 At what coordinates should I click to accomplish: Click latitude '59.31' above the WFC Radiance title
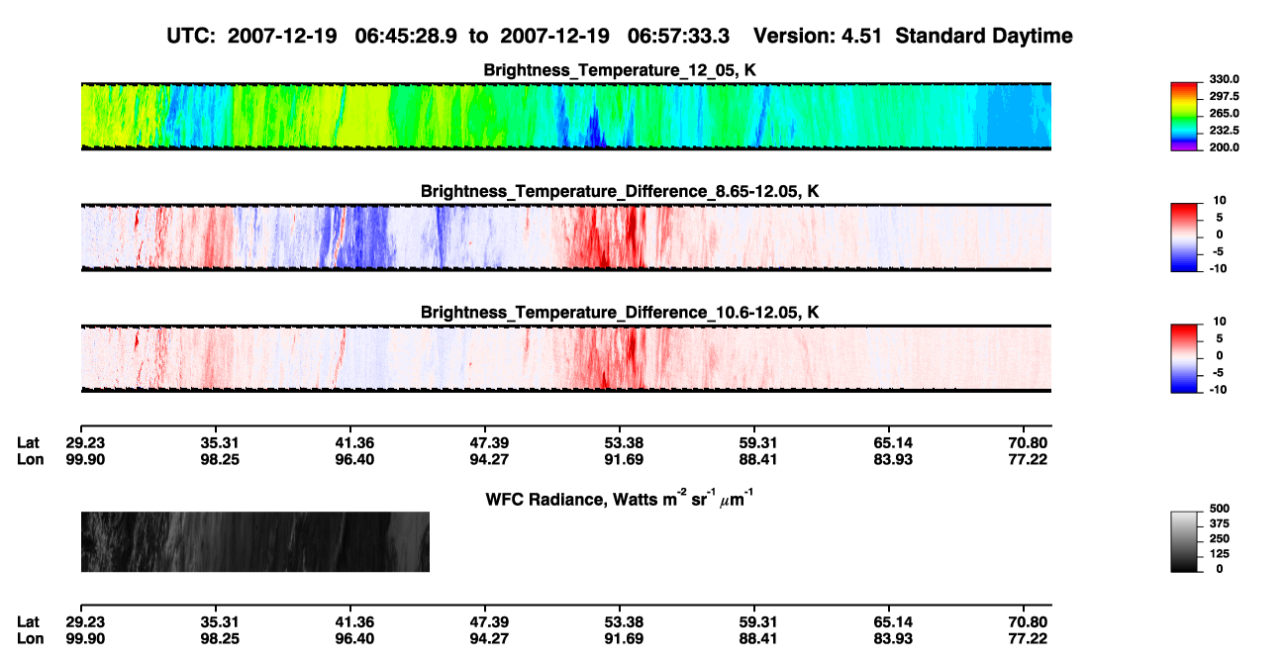point(760,442)
